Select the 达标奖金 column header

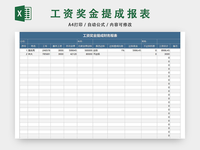point(133,46)
